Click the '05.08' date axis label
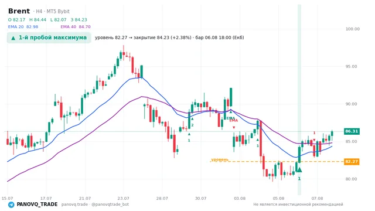 278,199
